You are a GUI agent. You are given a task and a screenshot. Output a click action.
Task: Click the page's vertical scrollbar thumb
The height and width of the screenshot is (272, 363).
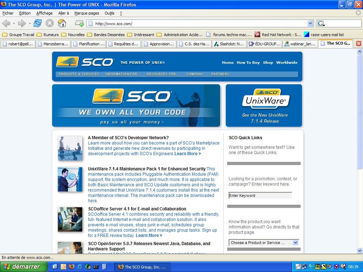pos(359,112)
